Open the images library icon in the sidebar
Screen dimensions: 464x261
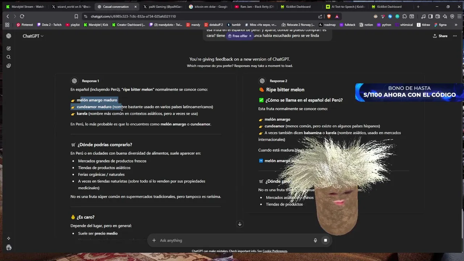click(x=9, y=66)
